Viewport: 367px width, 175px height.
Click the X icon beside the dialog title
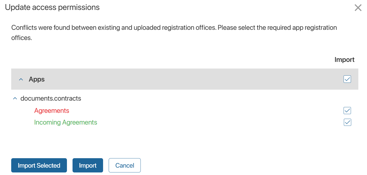pyautogui.click(x=358, y=8)
